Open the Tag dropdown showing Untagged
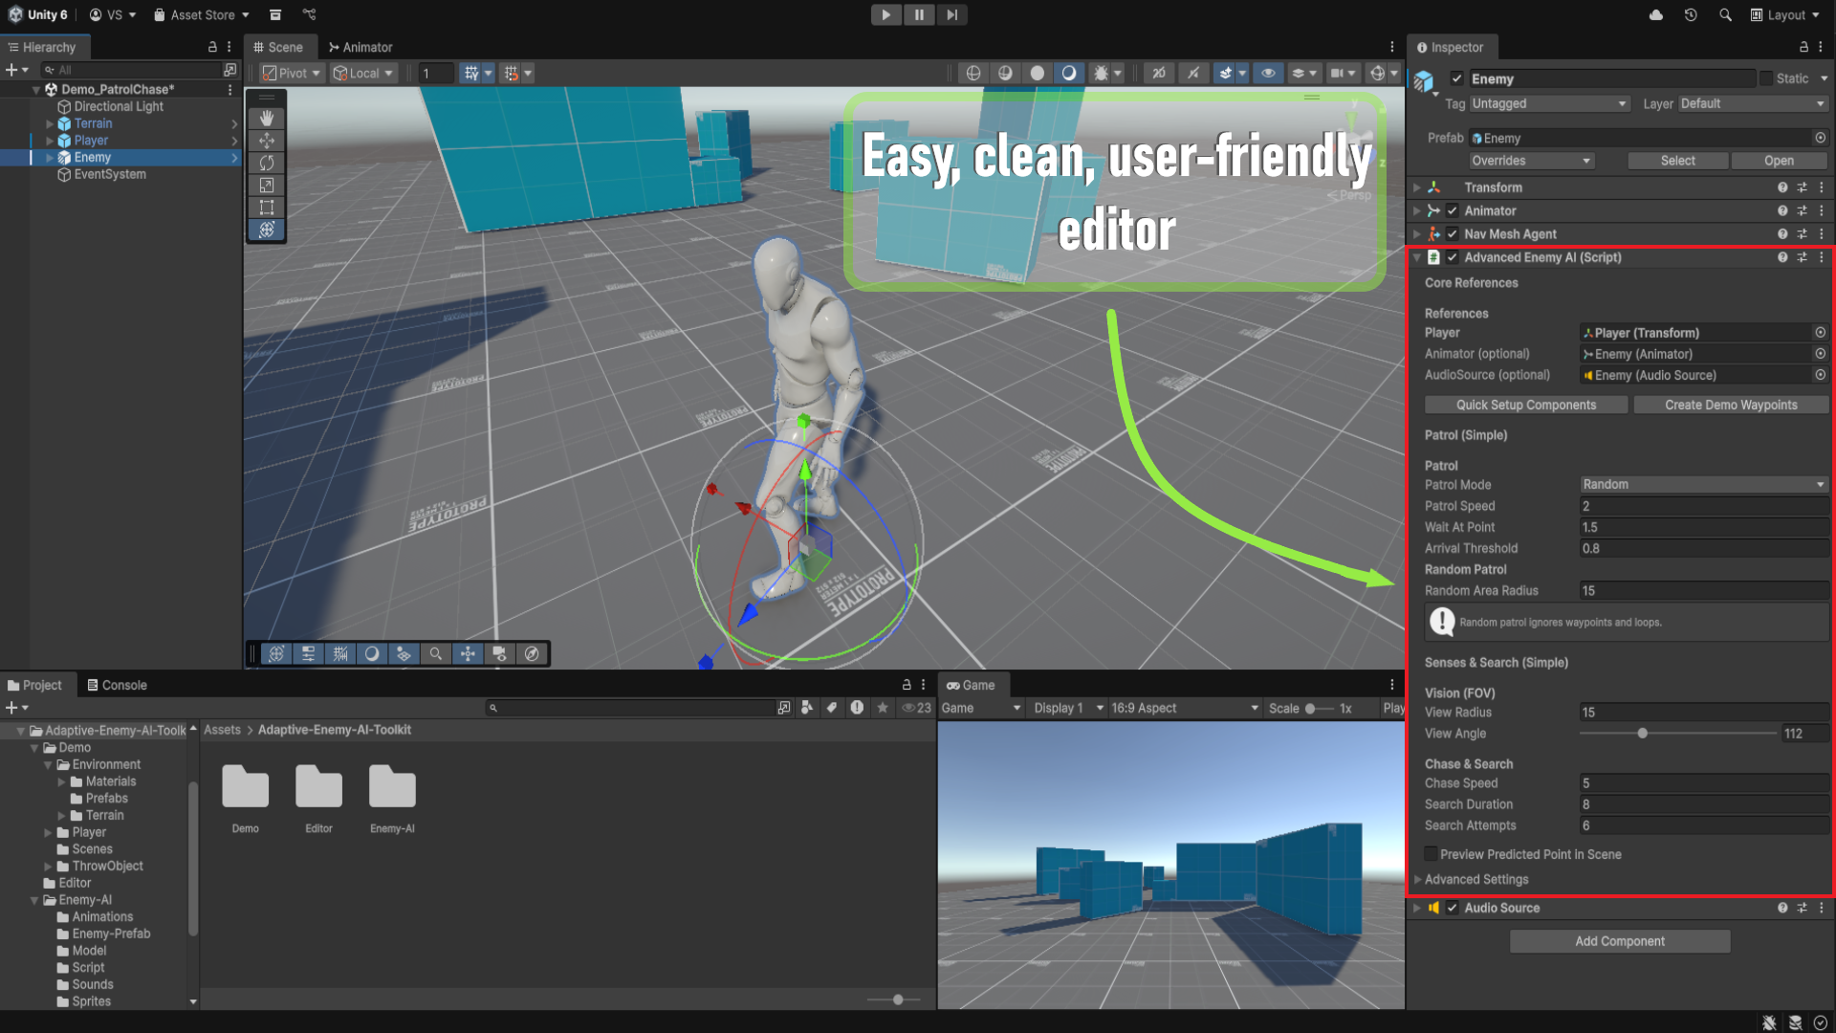The image size is (1836, 1033). (x=1548, y=103)
